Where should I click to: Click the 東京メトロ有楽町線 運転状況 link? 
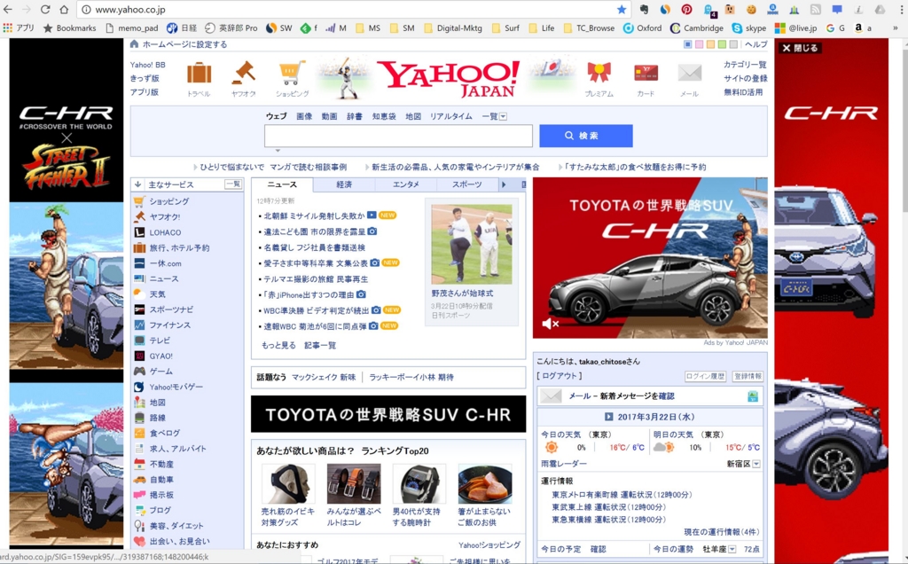pyautogui.click(x=622, y=495)
